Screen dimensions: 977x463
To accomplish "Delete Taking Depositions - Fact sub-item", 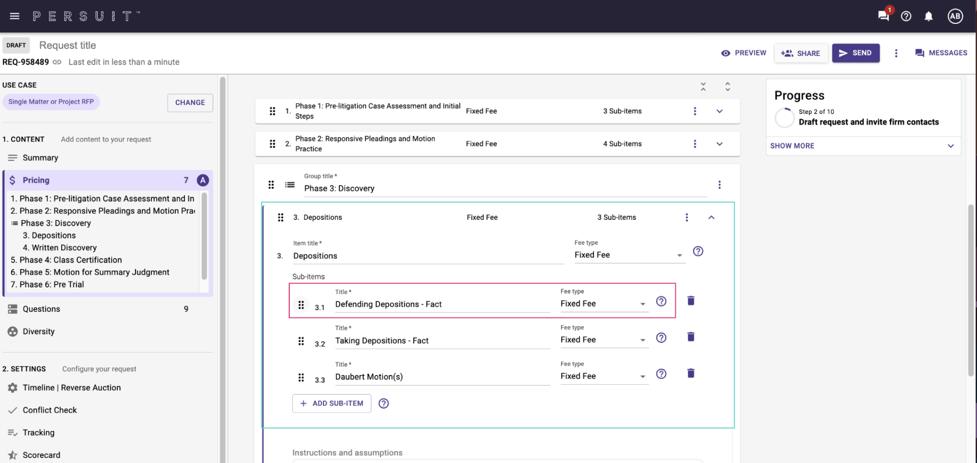I will 691,337.
